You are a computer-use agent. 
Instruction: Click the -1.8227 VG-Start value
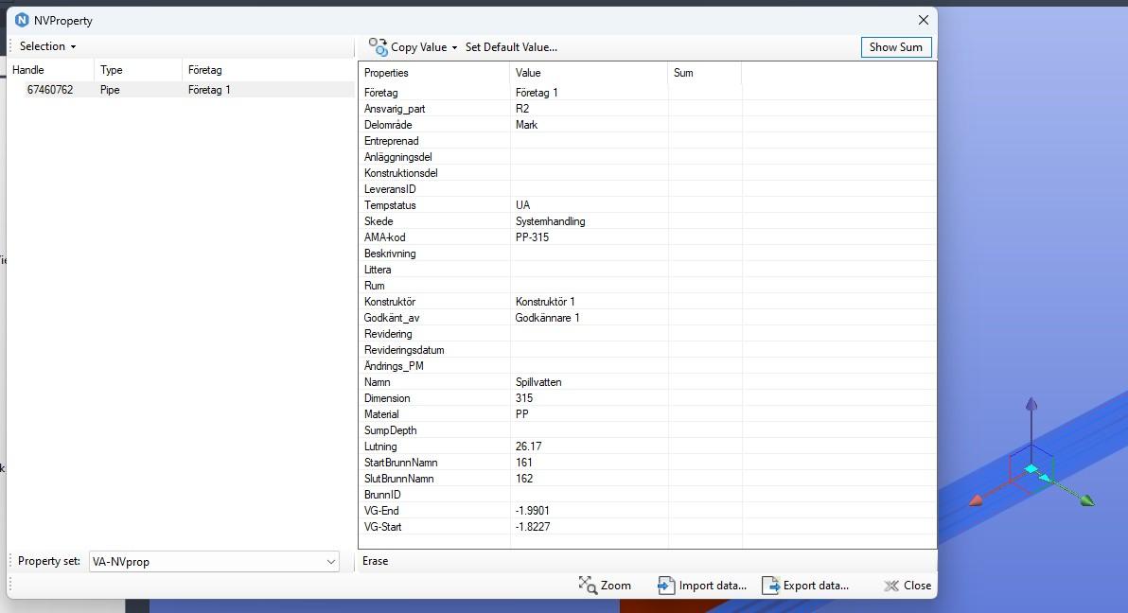533,527
